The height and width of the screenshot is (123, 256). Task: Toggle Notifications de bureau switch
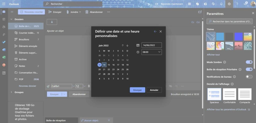click(x=249, y=76)
